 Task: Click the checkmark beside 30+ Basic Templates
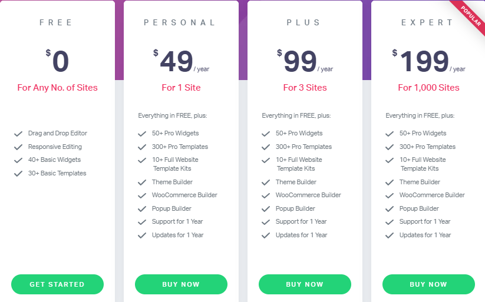tap(18, 174)
